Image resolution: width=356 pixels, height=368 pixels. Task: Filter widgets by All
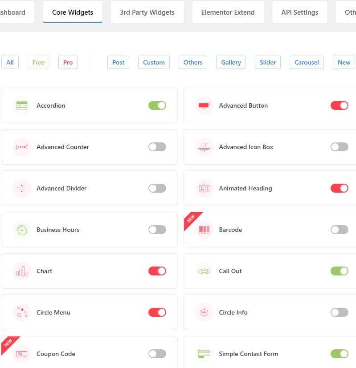click(10, 62)
